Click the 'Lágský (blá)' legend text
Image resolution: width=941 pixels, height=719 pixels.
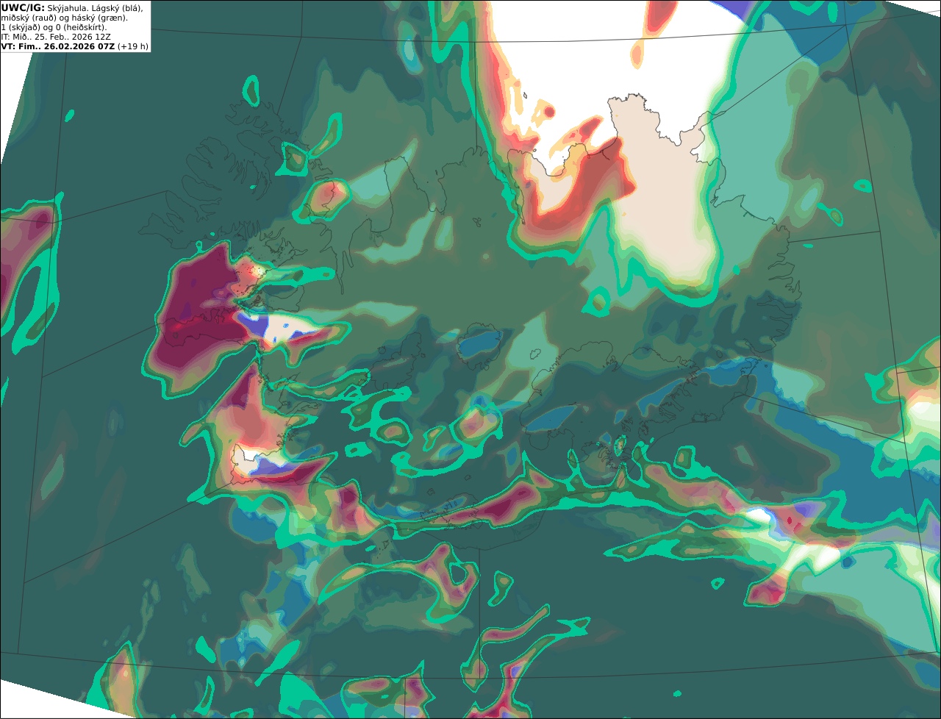tap(117, 8)
